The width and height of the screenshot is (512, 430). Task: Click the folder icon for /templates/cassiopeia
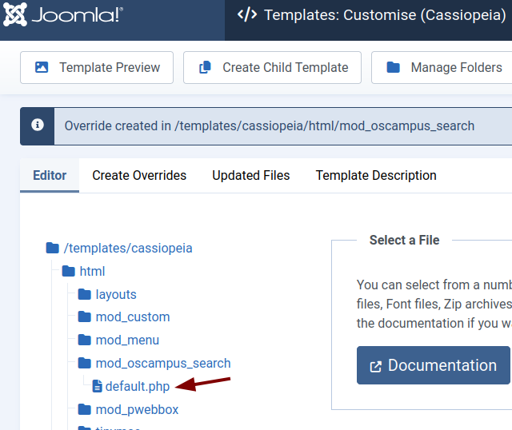point(52,248)
